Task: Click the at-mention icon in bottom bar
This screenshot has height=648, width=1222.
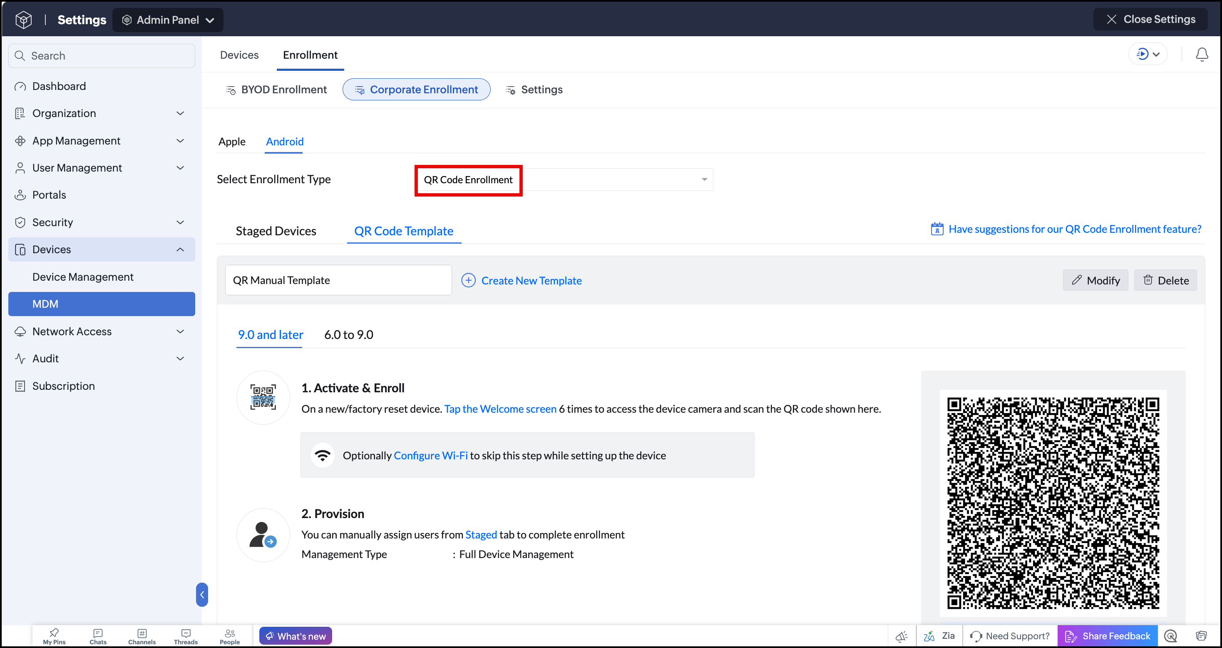Action: click(1171, 636)
